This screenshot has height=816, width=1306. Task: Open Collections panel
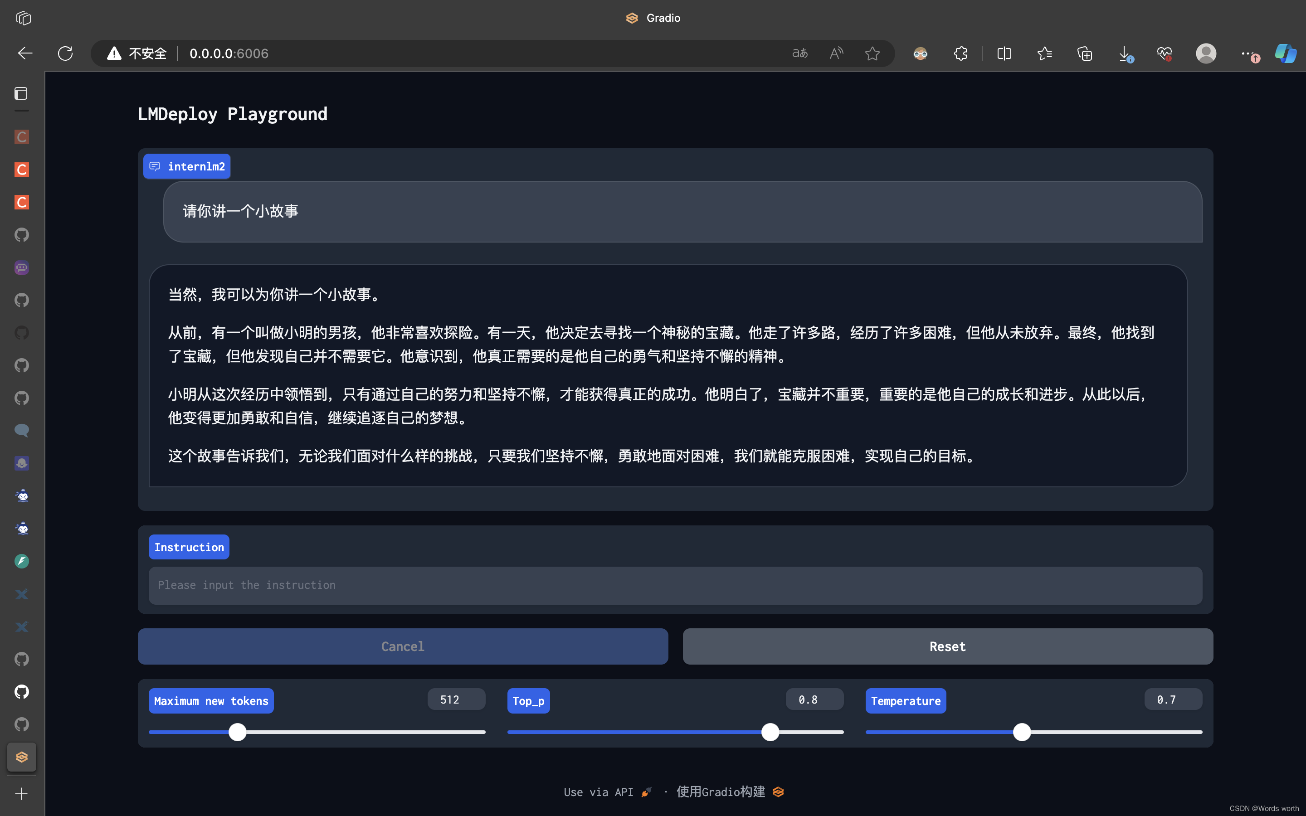click(x=1085, y=53)
